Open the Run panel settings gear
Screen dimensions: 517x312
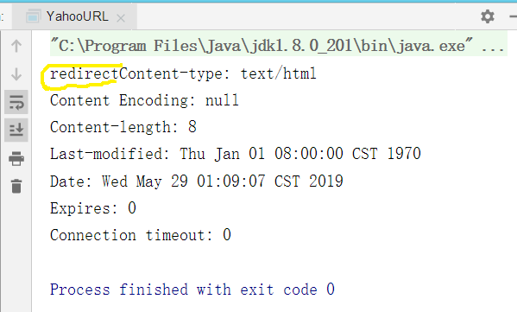tap(488, 16)
